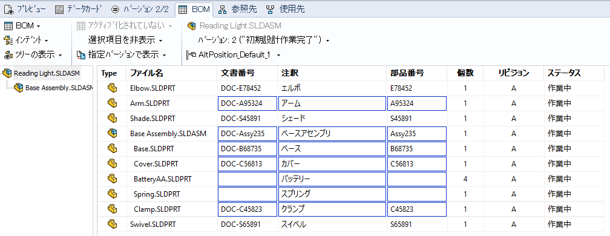Click the assembly icon in Base Assembly.SLDASM row
Image resolution: width=610 pixels, height=236 pixels.
pyautogui.click(x=113, y=133)
